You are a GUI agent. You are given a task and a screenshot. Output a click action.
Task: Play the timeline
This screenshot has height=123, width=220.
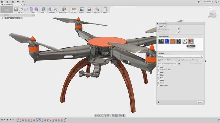(x=8, y=120)
